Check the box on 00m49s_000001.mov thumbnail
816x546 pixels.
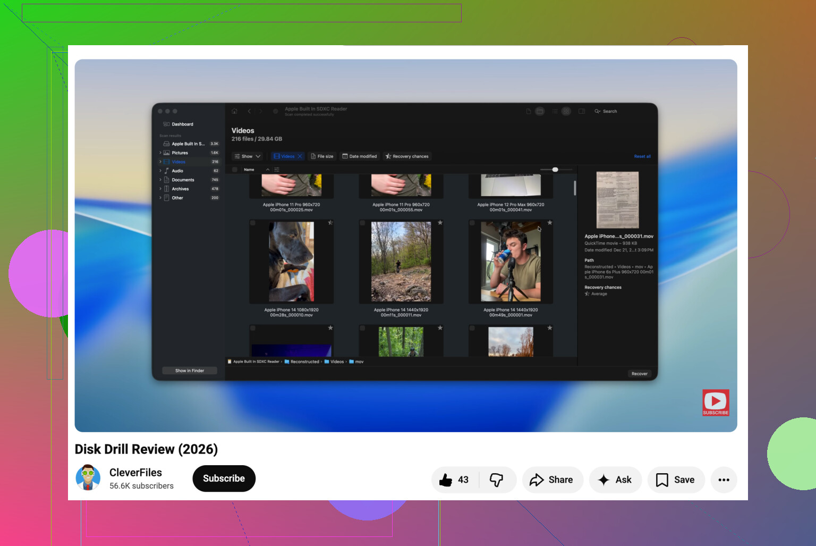pos(472,223)
